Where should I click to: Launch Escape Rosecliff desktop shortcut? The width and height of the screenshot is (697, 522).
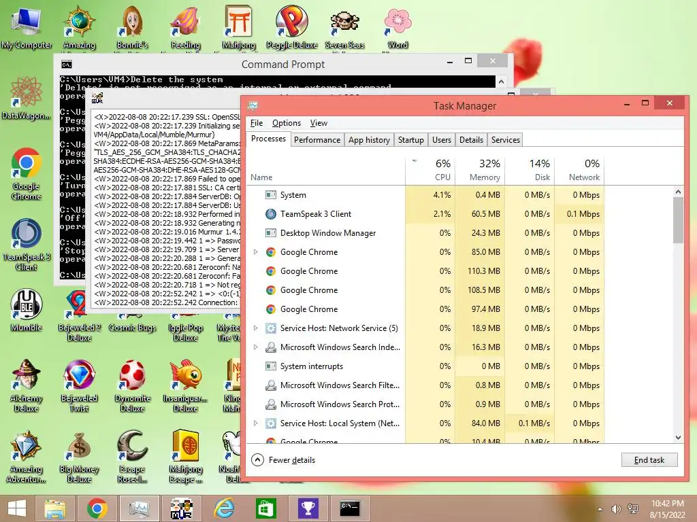coord(132,456)
